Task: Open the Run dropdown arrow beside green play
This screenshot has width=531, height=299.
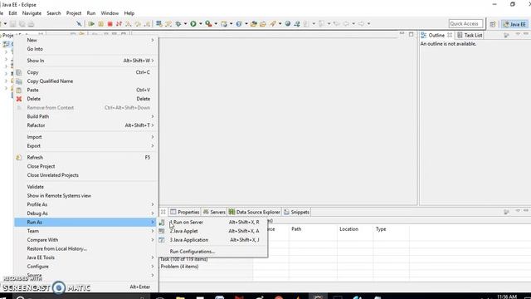Action: [201, 24]
